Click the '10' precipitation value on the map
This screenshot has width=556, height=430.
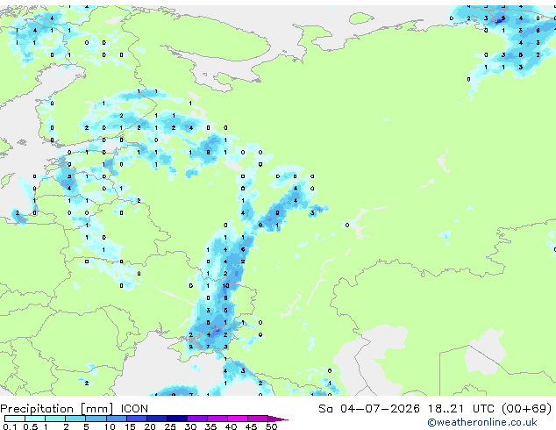226,285
